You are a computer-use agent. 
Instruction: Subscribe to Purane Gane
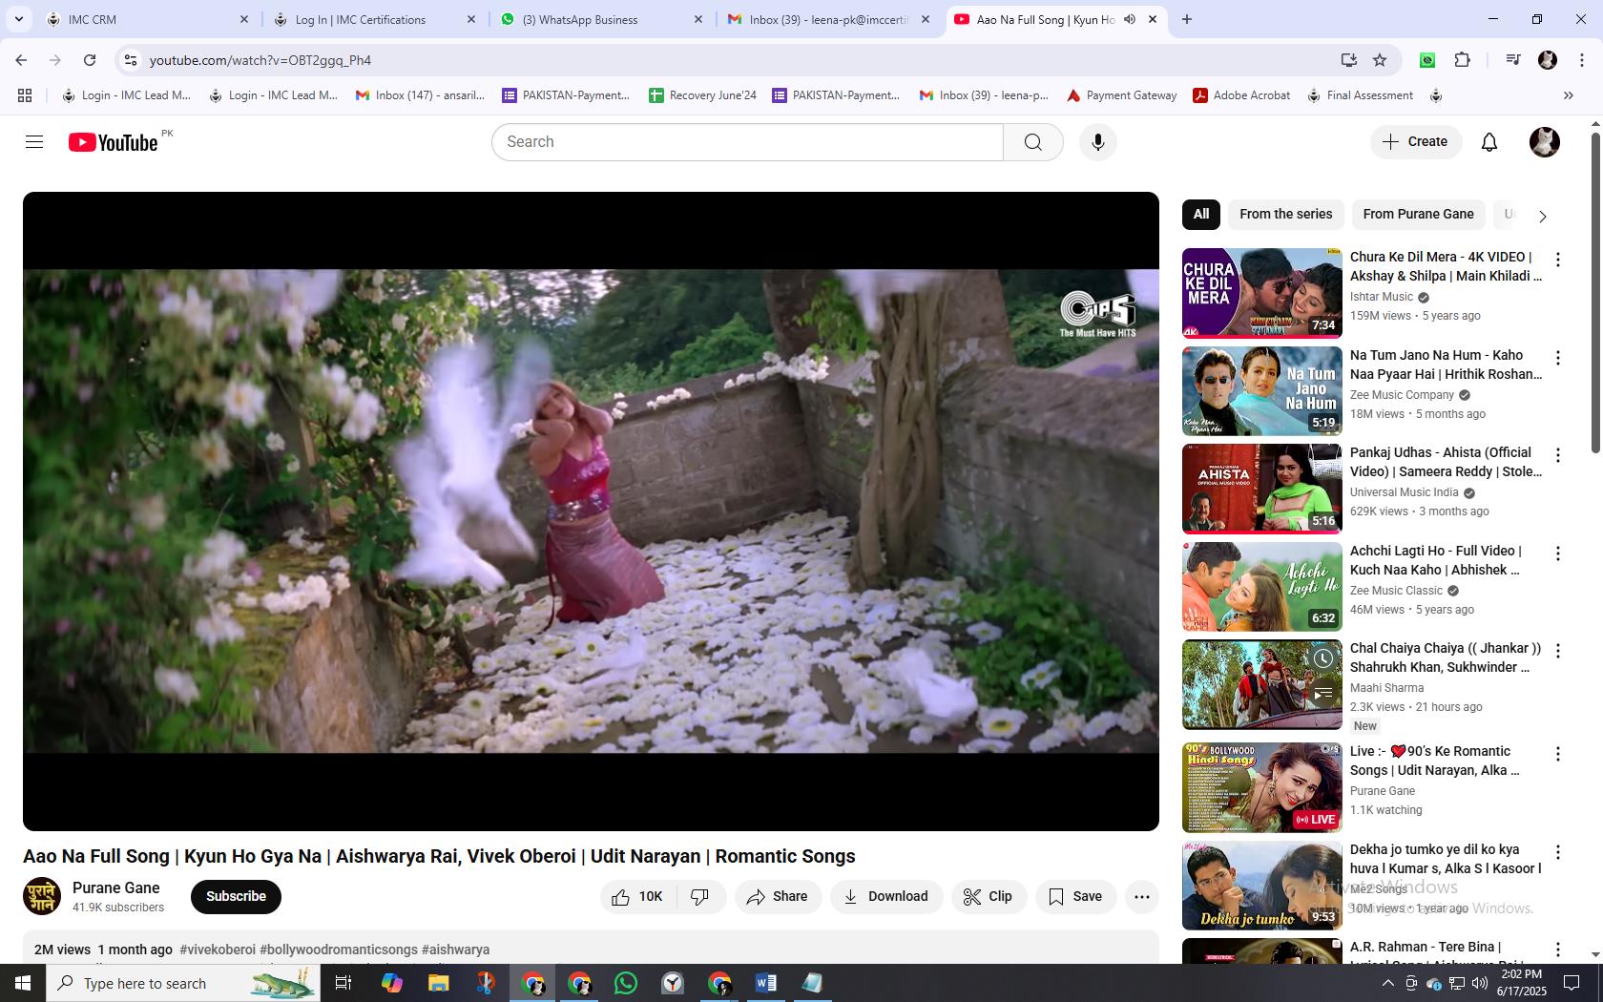pyautogui.click(x=236, y=896)
